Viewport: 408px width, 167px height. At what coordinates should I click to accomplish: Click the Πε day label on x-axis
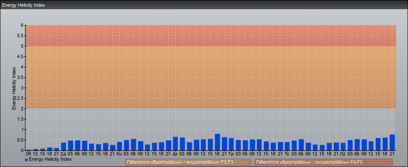343,154
